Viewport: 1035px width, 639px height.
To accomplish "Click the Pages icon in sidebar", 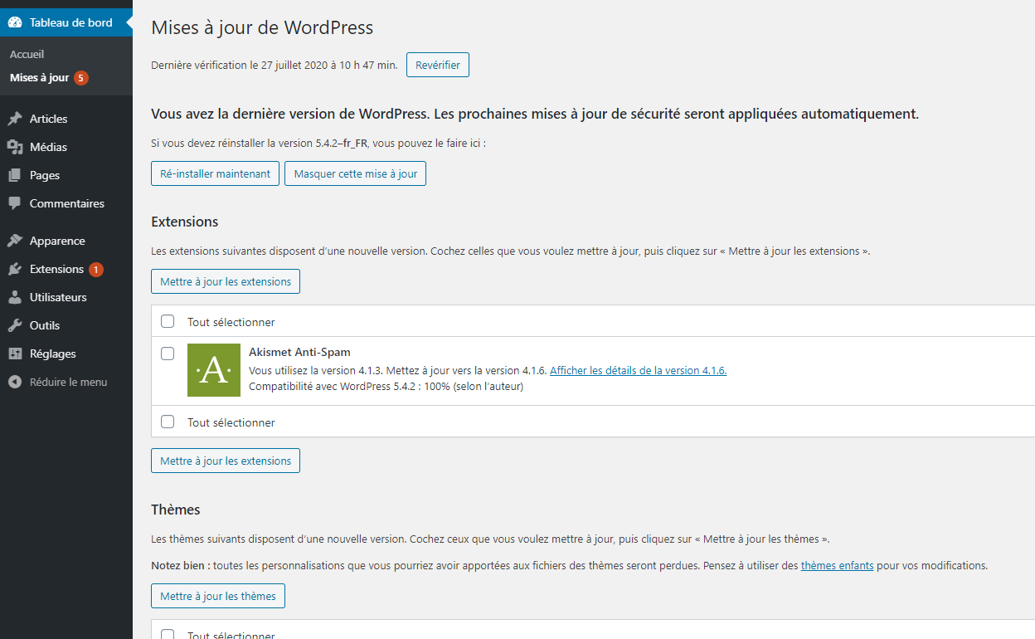I will [x=15, y=175].
